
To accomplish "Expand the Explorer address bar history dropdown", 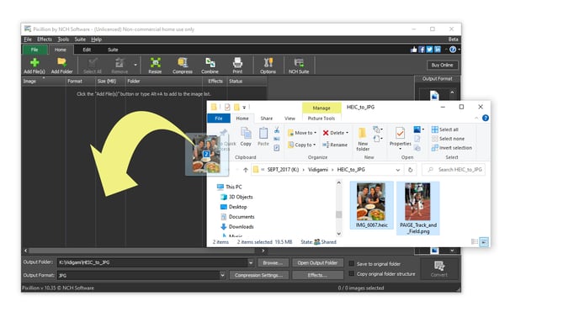I will tap(398, 170).
